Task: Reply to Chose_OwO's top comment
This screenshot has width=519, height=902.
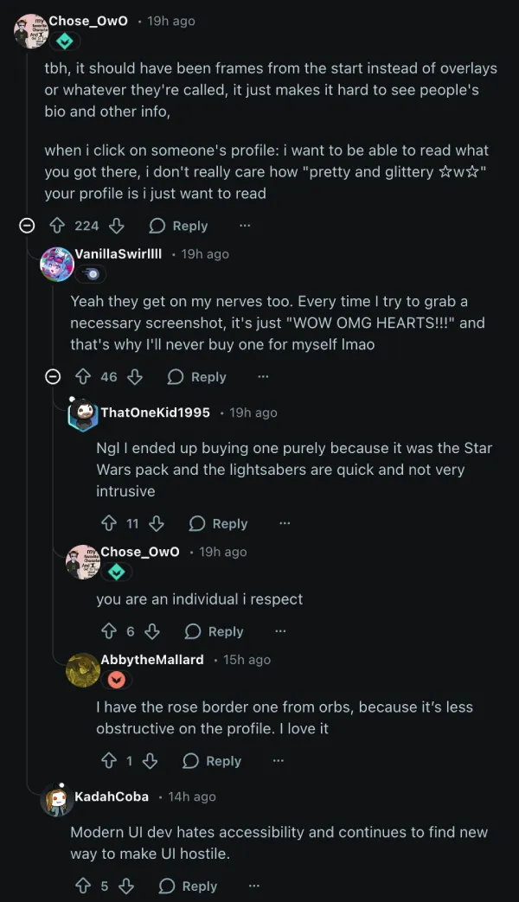Action: 179,226
